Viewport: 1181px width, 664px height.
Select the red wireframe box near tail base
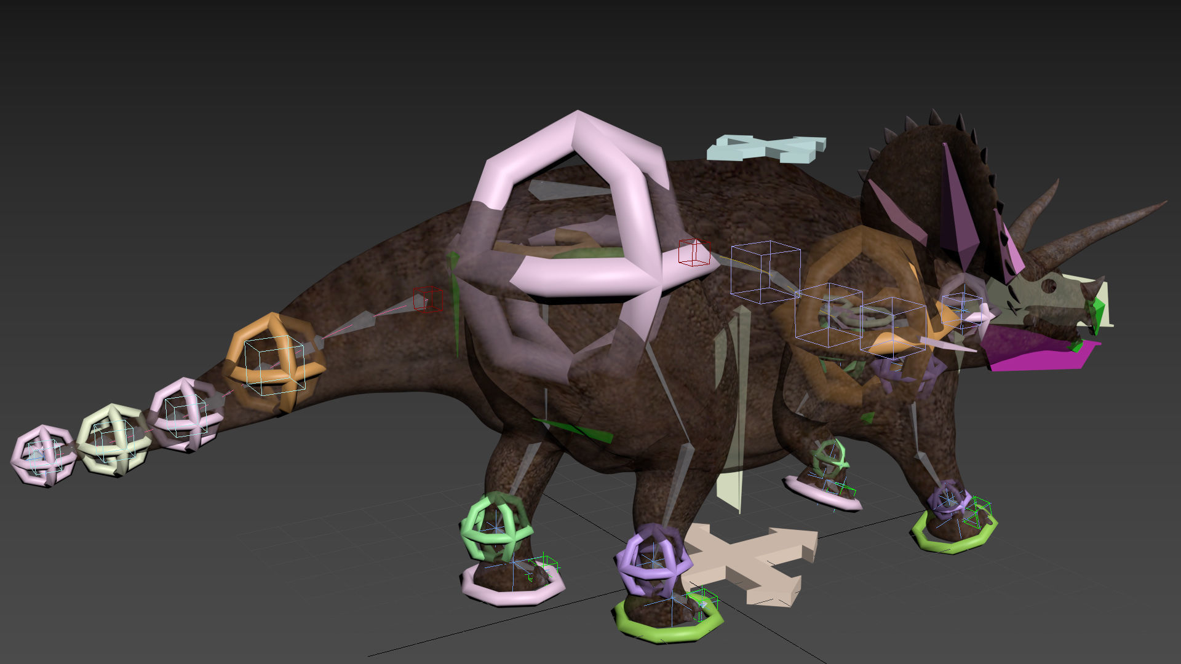click(x=427, y=299)
